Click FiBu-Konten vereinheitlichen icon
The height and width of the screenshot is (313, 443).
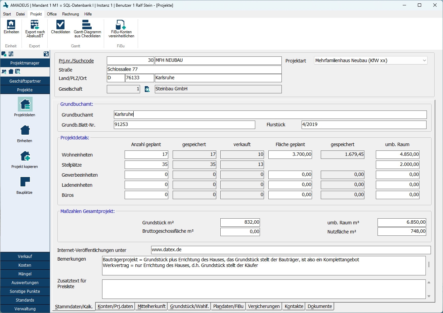[x=121, y=26]
